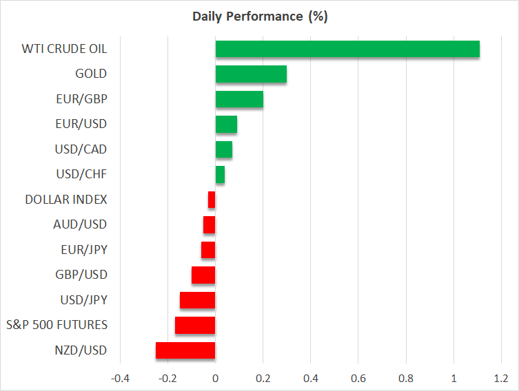Select the small USD/CHF bar
This screenshot has width=519, height=391.
(x=220, y=175)
